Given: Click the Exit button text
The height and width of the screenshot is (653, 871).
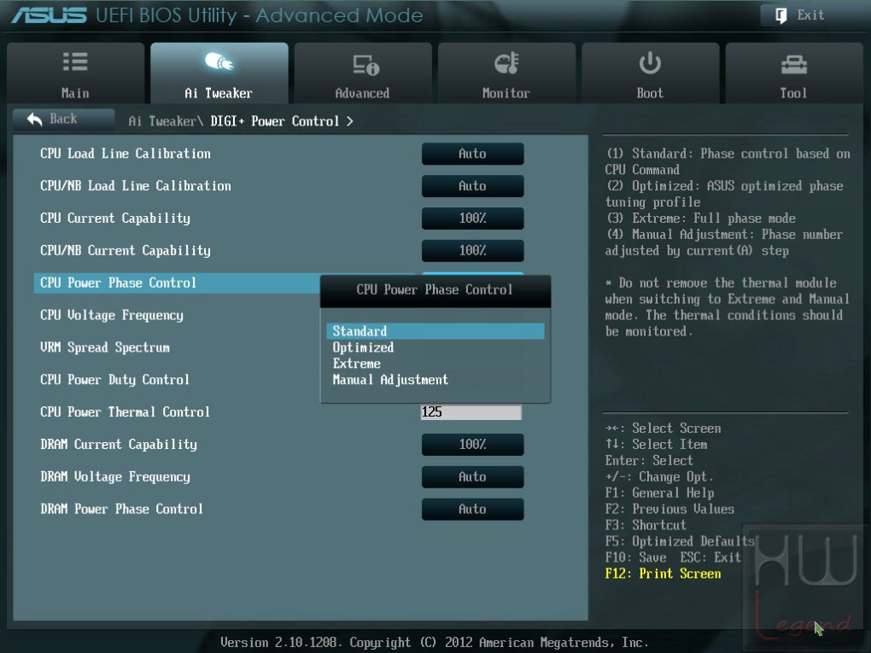Looking at the screenshot, I should tap(810, 15).
